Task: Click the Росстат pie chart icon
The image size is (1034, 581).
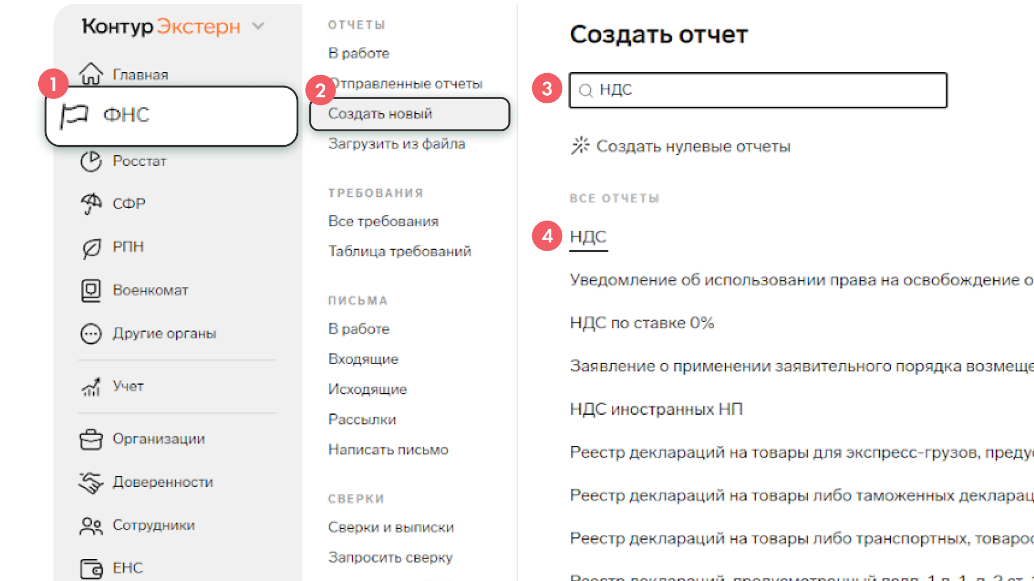Action: pos(91,161)
